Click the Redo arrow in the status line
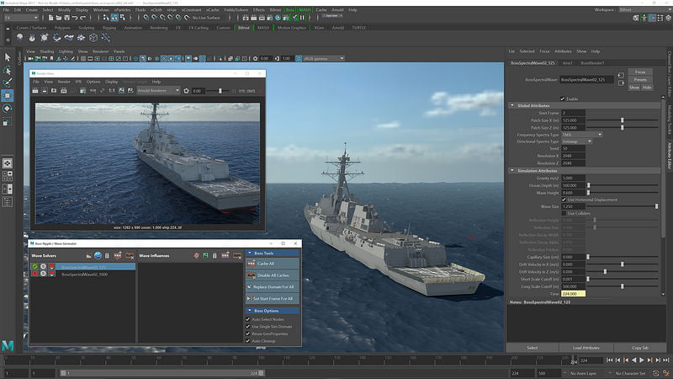The width and height of the screenshot is (673, 379). pos(82,18)
